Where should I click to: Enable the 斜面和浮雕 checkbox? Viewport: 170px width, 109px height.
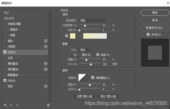[5, 24]
